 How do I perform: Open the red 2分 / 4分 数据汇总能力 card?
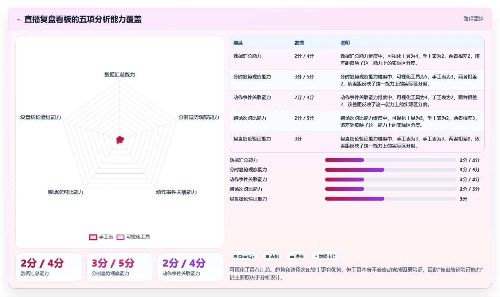(49, 267)
